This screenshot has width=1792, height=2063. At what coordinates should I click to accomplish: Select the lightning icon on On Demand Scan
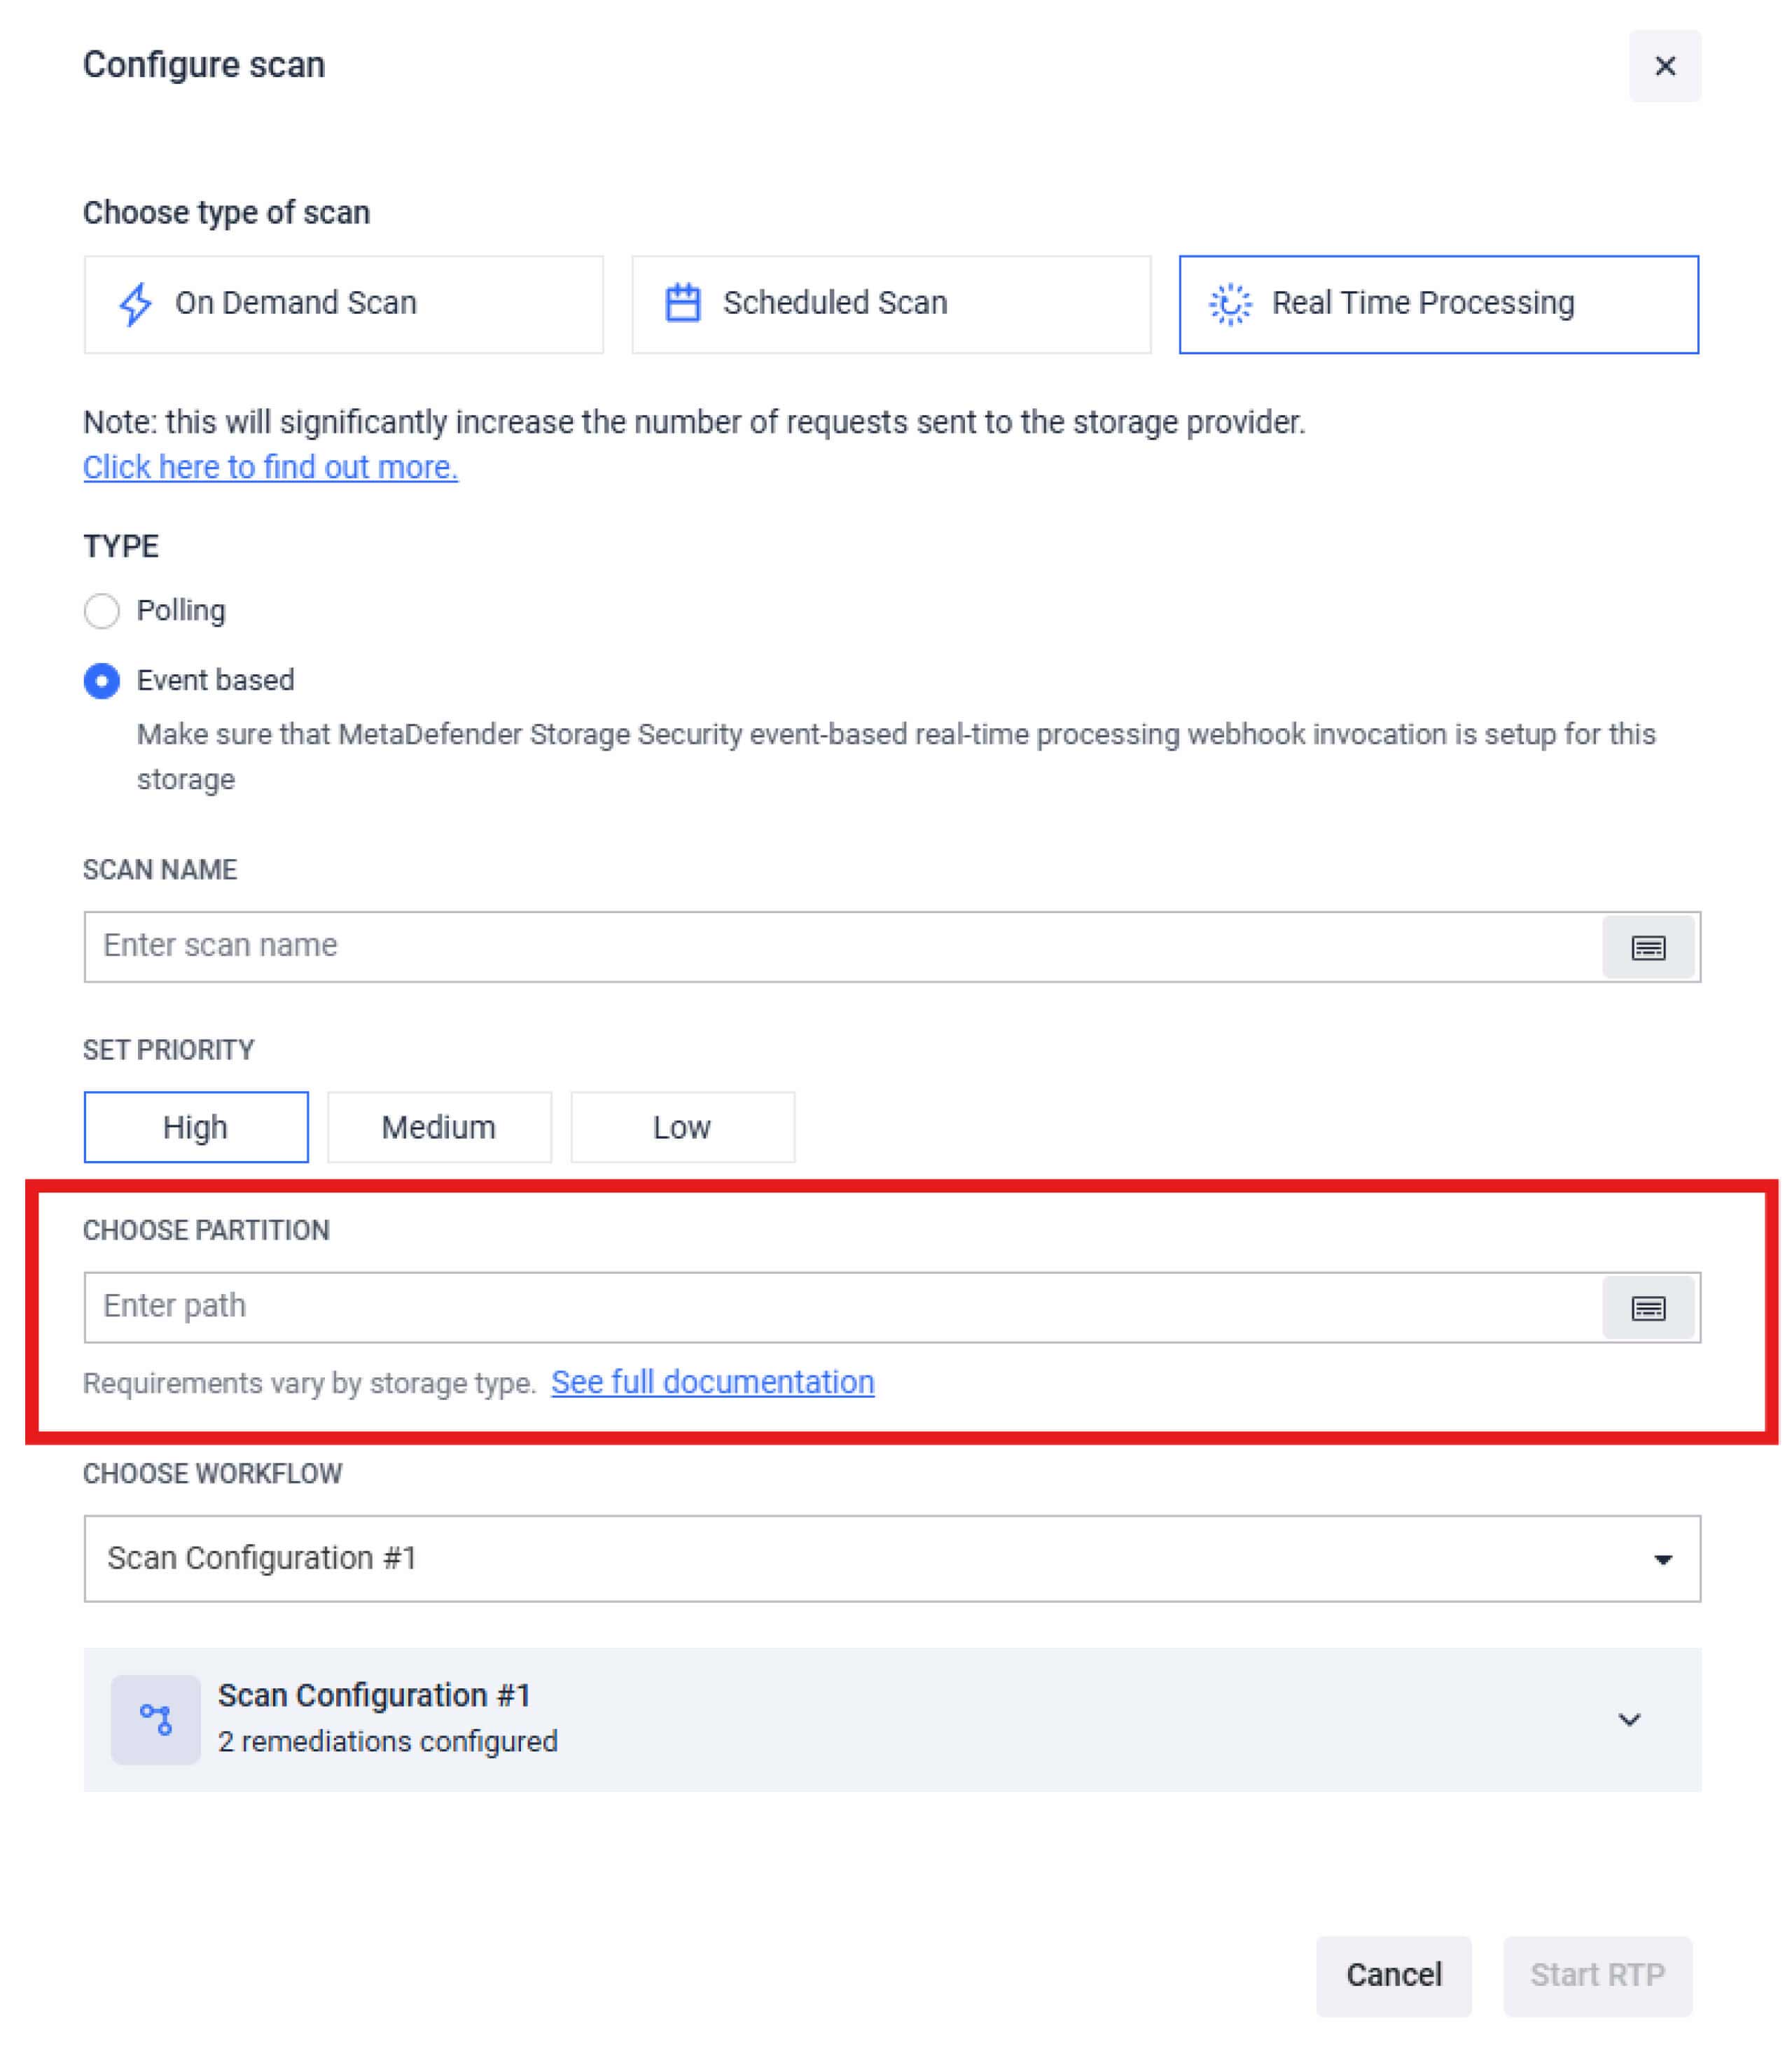click(x=136, y=303)
